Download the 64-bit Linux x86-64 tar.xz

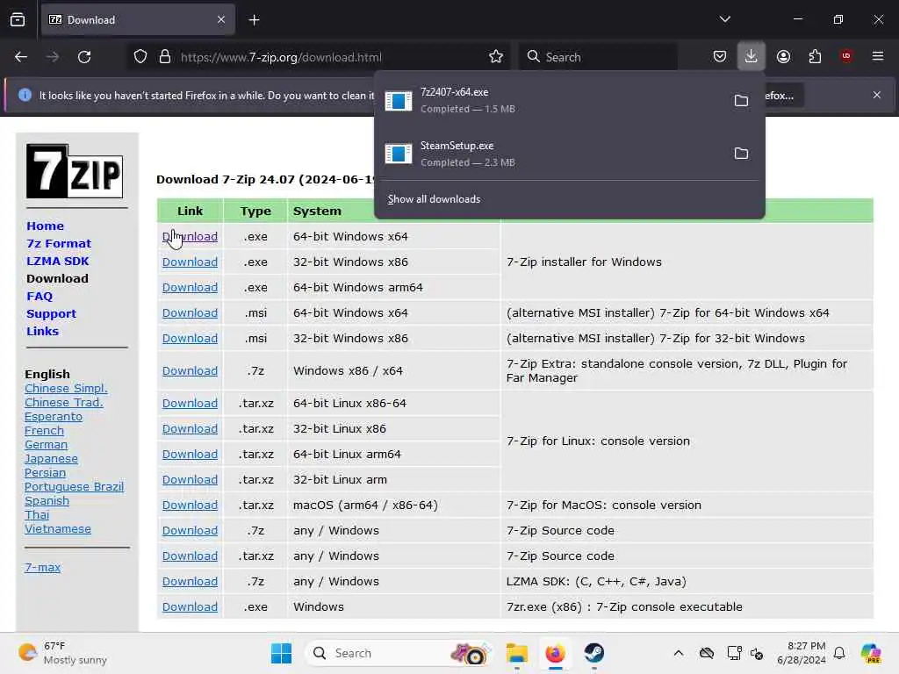pyautogui.click(x=190, y=403)
